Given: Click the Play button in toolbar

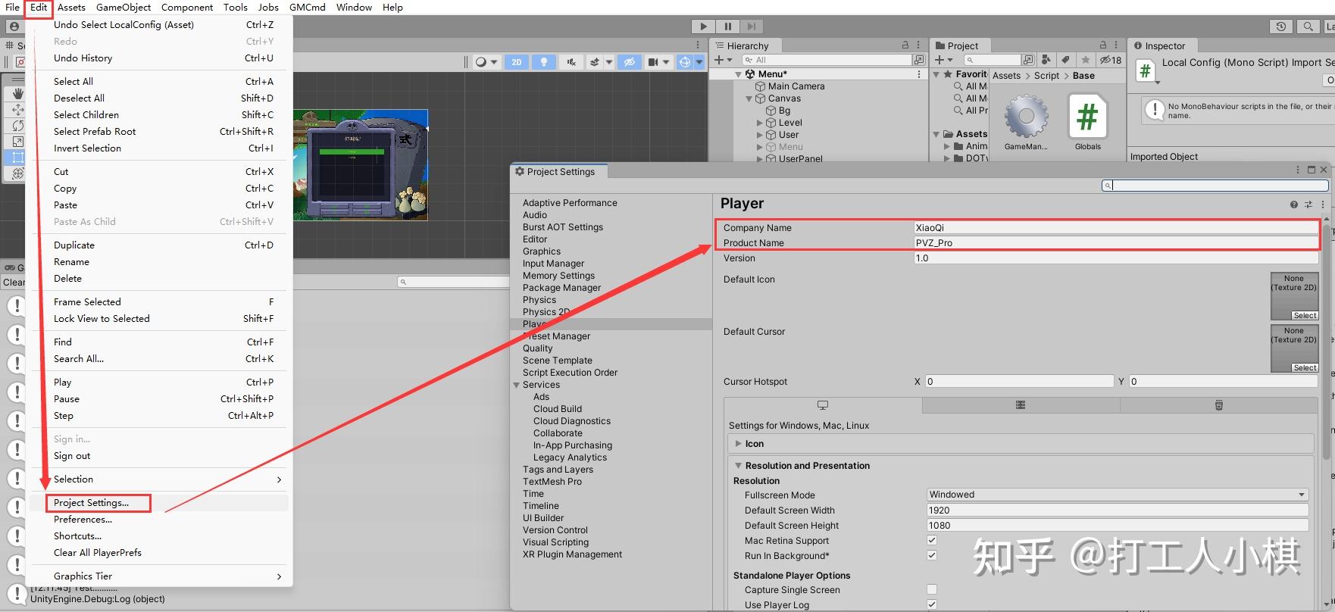Looking at the screenshot, I should (703, 27).
